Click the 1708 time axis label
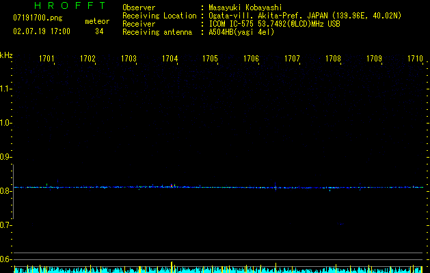This screenshot has height=273, width=430. point(333,59)
